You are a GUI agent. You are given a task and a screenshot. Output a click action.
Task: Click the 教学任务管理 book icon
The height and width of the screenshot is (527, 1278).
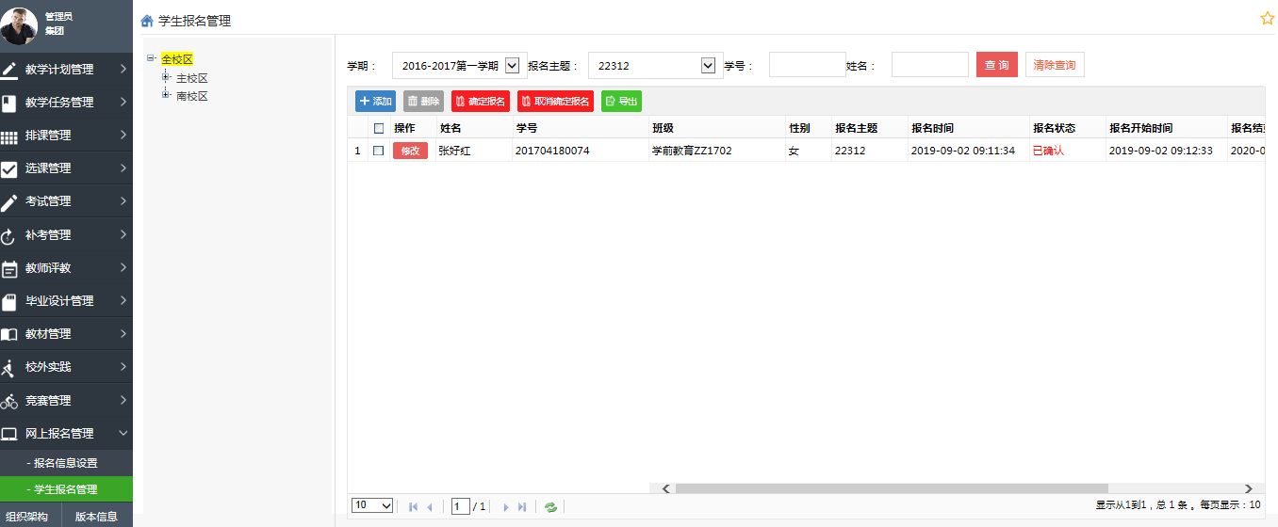(x=9, y=103)
